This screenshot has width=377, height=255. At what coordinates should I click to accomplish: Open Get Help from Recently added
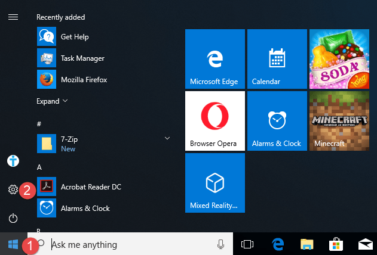[74, 37]
